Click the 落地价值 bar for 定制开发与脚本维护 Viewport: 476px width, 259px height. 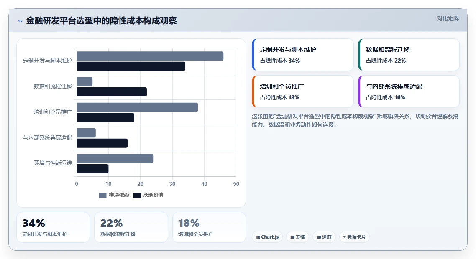(x=131, y=66)
